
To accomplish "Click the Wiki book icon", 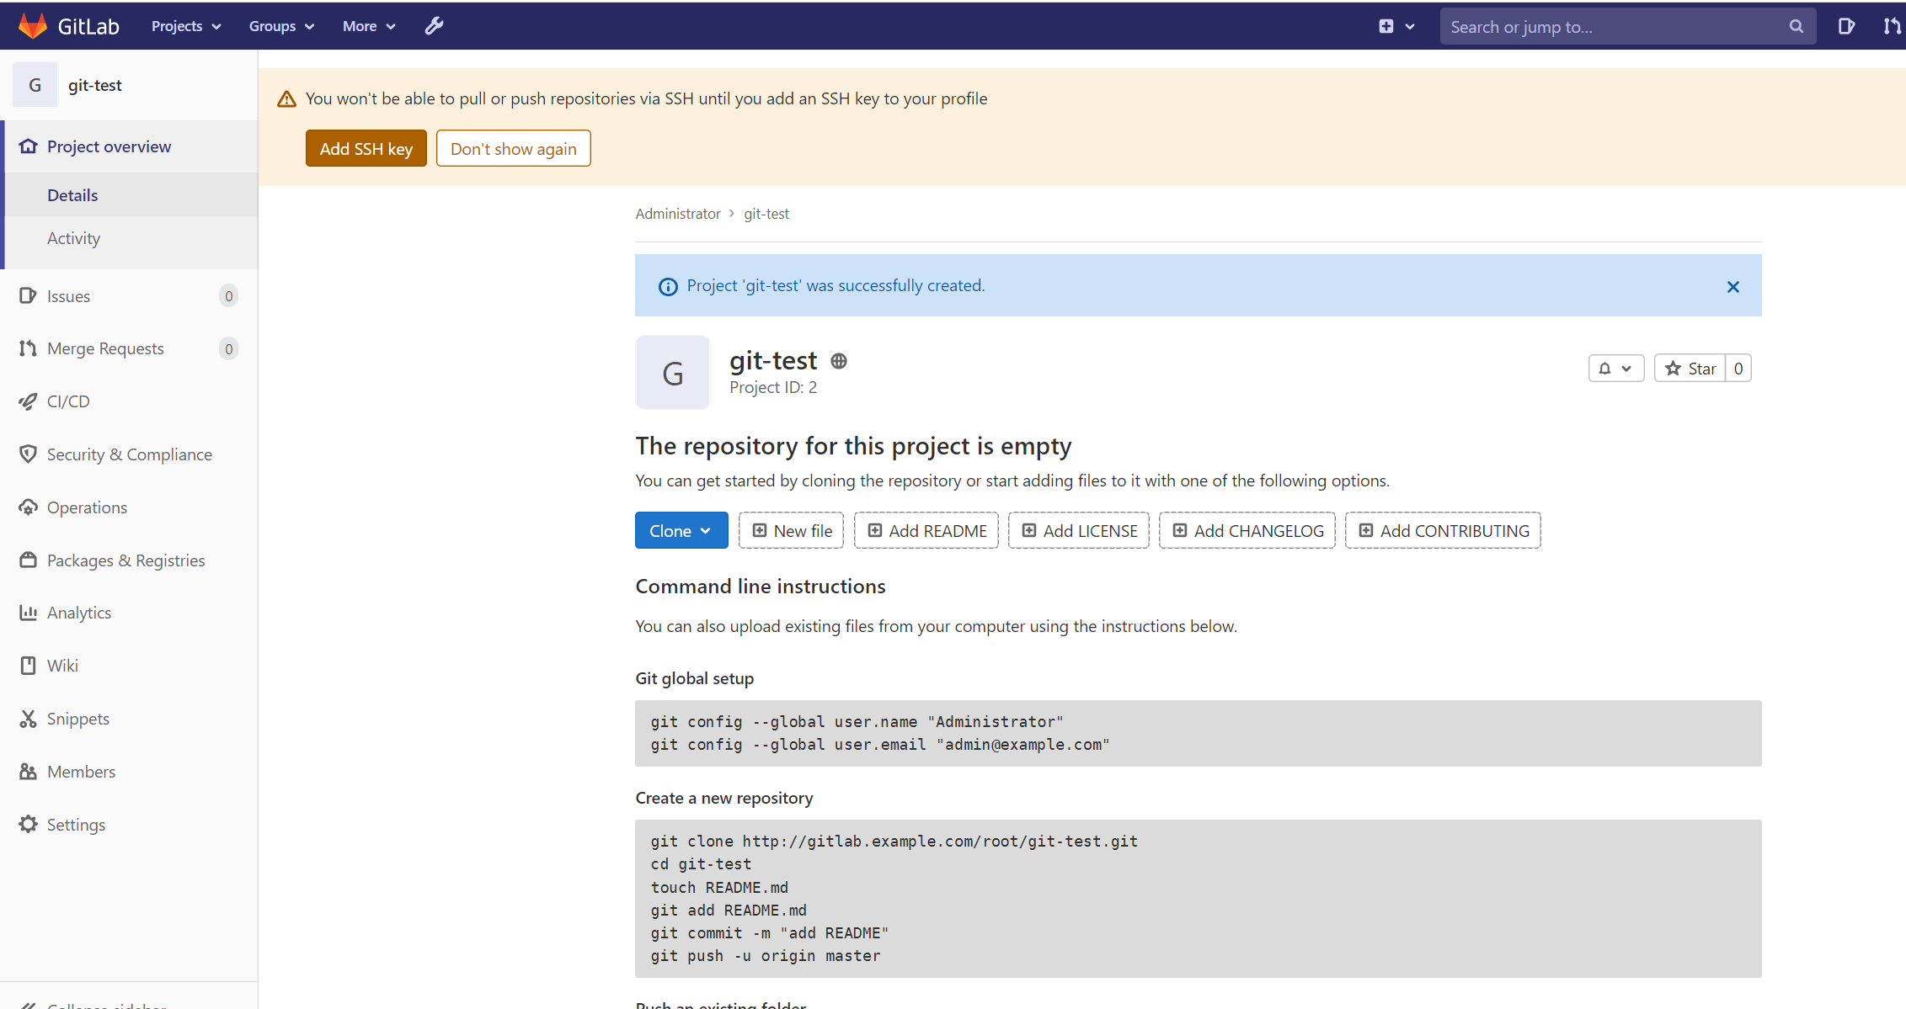I will click(28, 666).
